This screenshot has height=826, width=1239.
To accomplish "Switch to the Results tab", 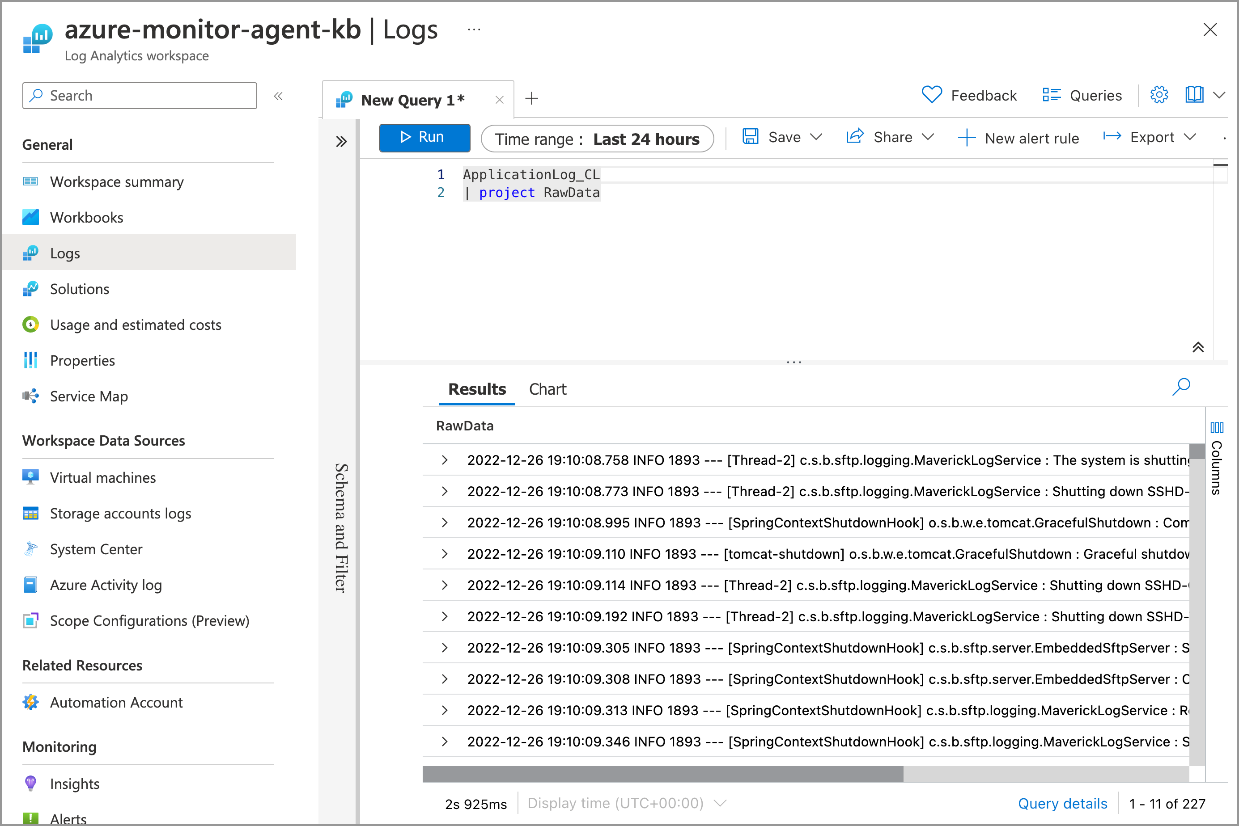I will click(477, 389).
